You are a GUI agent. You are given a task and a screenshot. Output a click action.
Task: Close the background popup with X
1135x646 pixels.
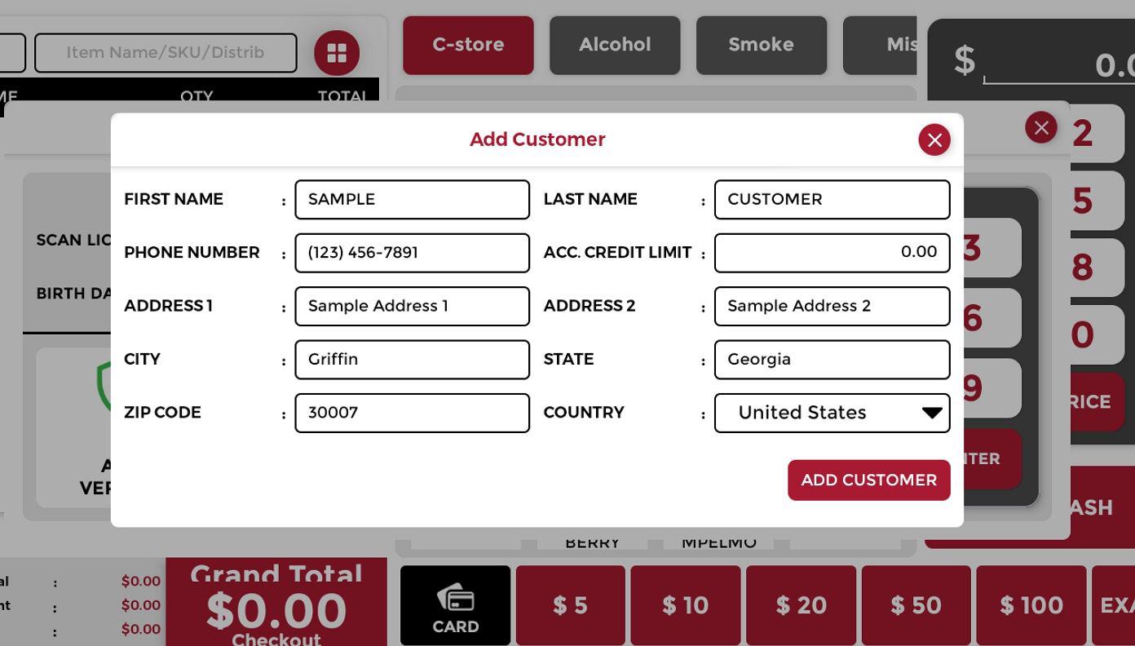pyautogui.click(x=1040, y=127)
